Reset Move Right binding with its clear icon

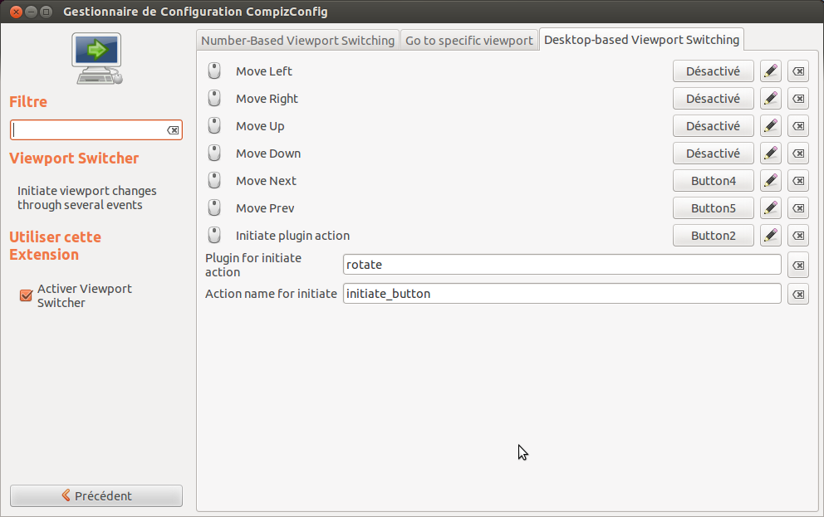coord(797,99)
